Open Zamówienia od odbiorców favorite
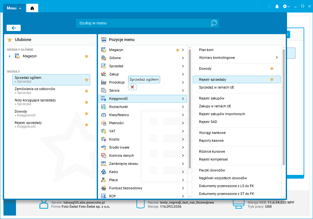This screenshot has height=219, width=313. tap(51, 91)
